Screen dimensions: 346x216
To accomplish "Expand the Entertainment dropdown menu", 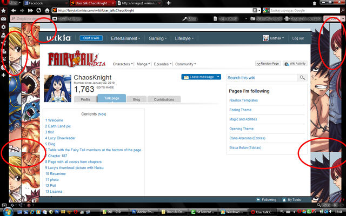I will click(125, 38).
